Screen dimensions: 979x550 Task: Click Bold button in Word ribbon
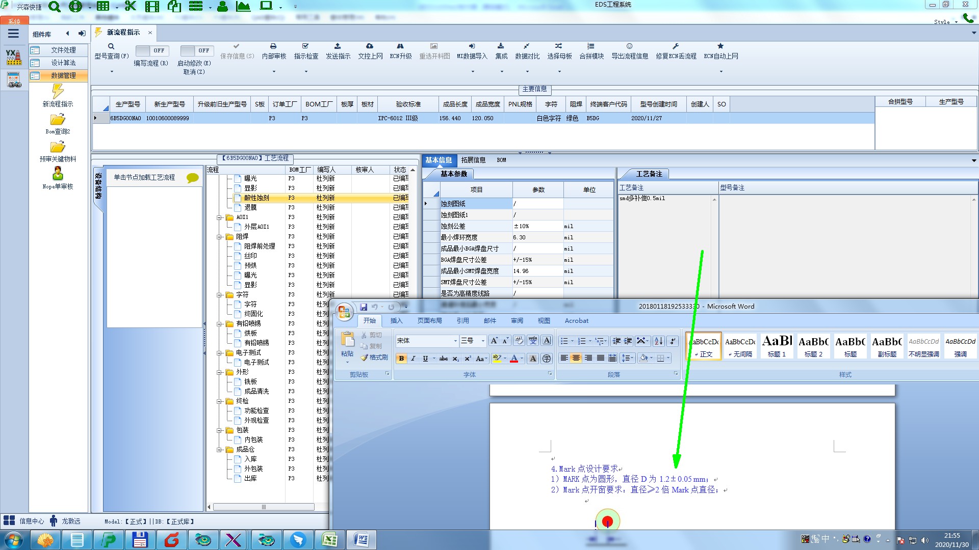[x=401, y=359]
